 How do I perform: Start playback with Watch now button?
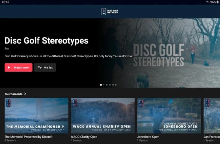click(18, 67)
